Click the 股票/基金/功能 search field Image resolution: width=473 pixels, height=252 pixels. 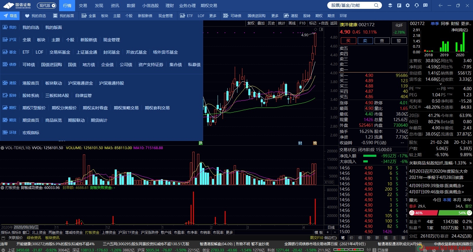(x=350, y=5)
